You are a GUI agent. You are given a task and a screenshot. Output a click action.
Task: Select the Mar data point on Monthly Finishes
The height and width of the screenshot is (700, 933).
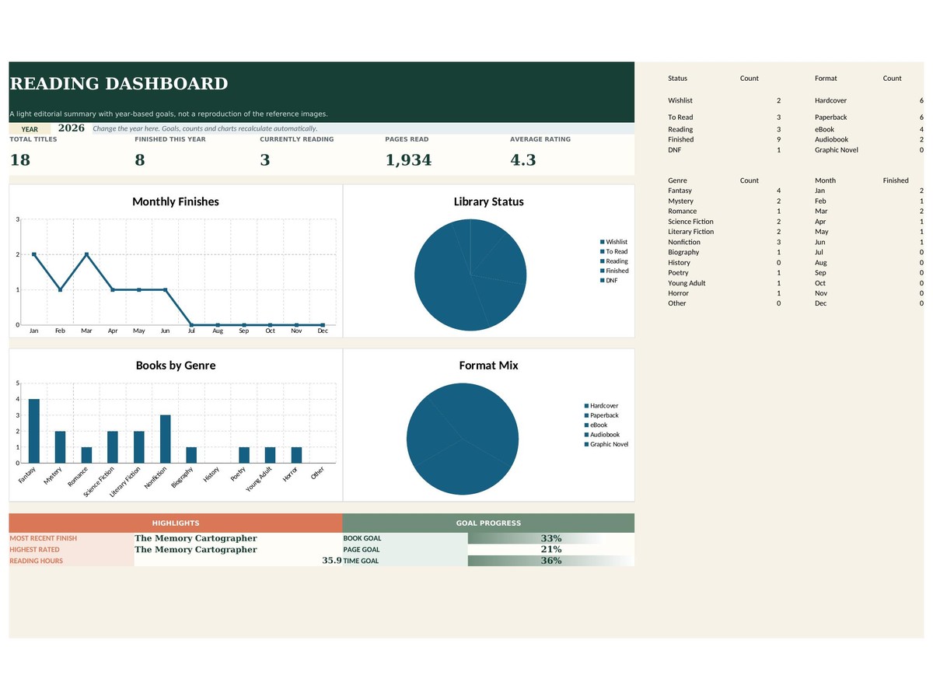[86, 254]
